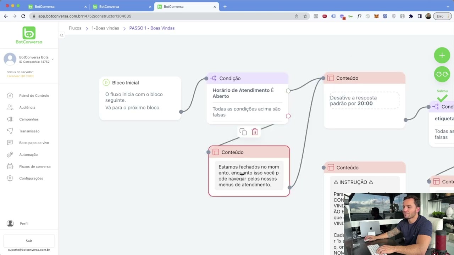Viewport: 454px width, 255px height.
Task: Click the green plus add-block button
Action: pyautogui.click(x=442, y=55)
